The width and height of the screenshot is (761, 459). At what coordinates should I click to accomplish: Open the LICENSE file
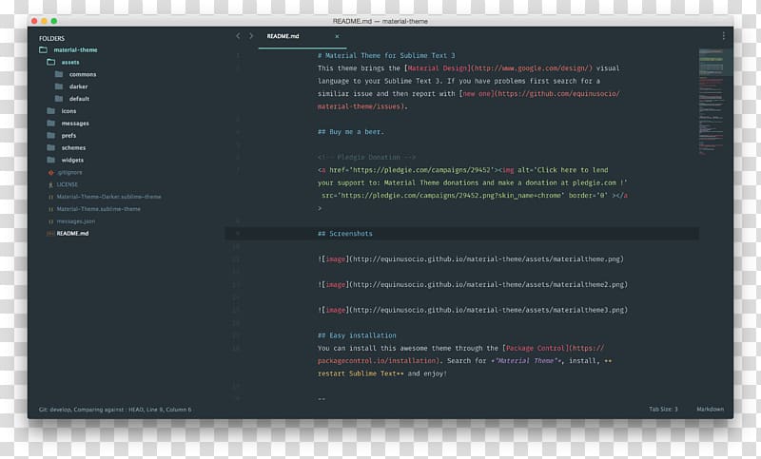click(67, 184)
